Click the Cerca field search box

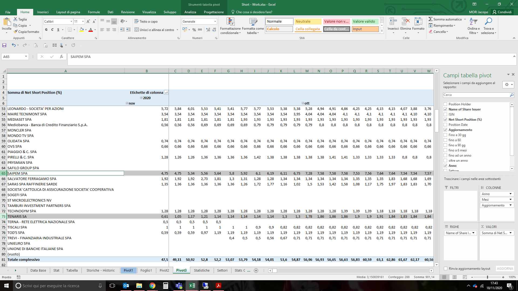[476, 95]
